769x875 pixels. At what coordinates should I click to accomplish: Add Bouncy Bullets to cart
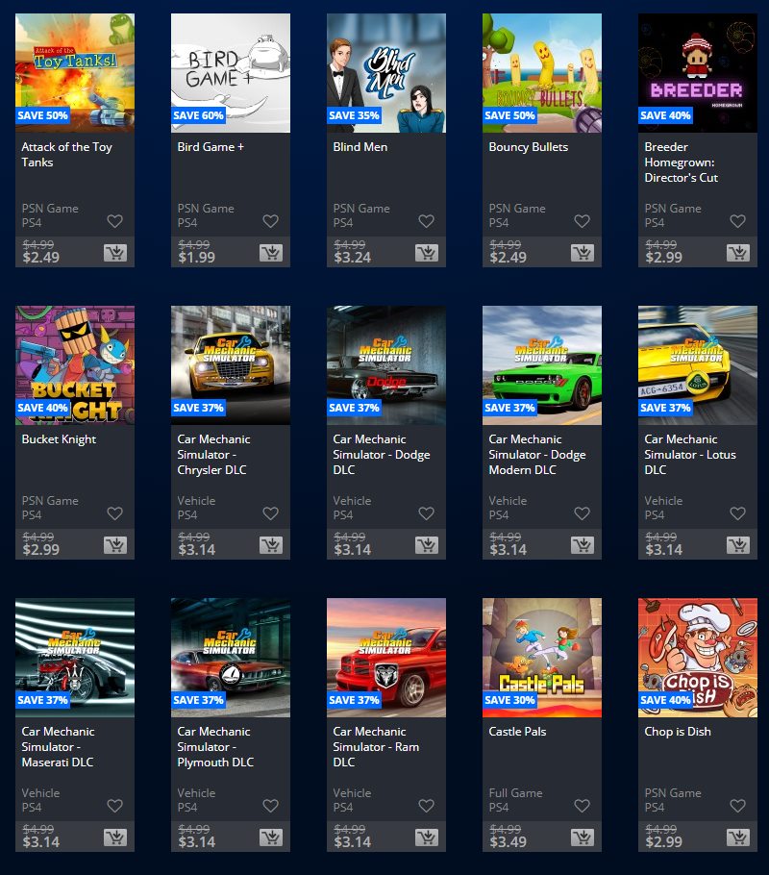coord(583,253)
